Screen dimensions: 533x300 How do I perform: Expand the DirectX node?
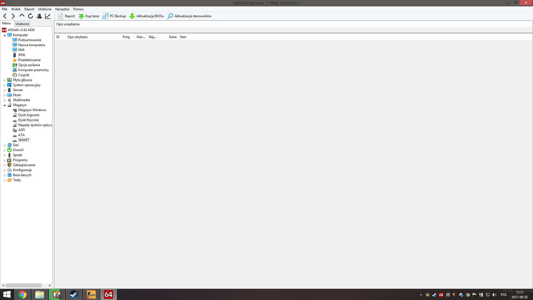click(x=4, y=150)
